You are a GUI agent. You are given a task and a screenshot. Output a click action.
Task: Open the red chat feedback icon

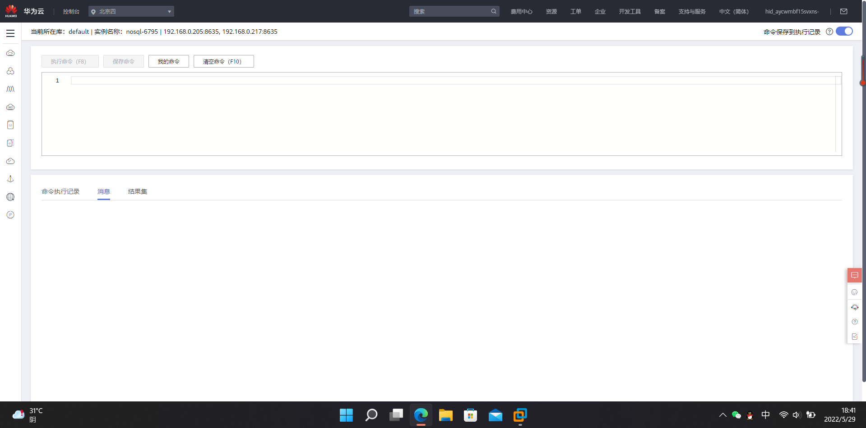pos(855,275)
